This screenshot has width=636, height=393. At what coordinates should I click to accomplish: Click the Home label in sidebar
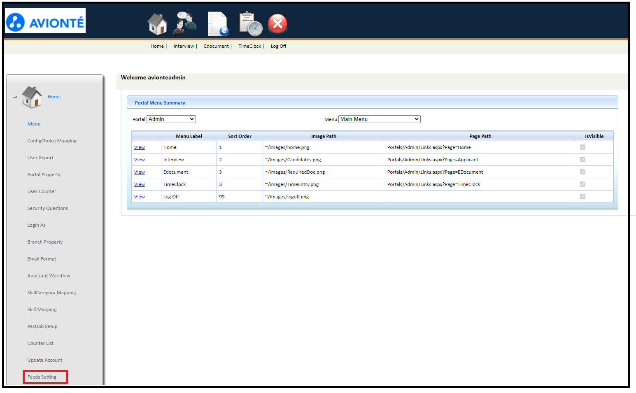click(54, 97)
